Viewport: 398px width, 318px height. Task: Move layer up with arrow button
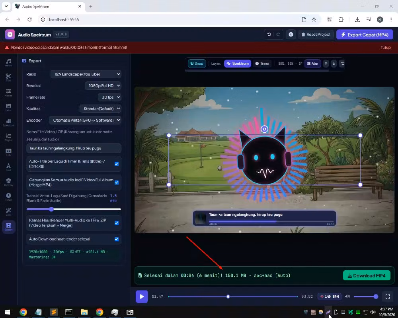[326, 64]
